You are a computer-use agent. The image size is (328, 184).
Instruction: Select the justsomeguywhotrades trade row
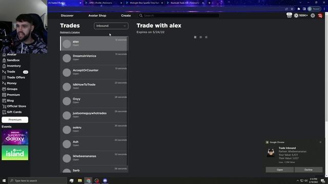(94, 115)
